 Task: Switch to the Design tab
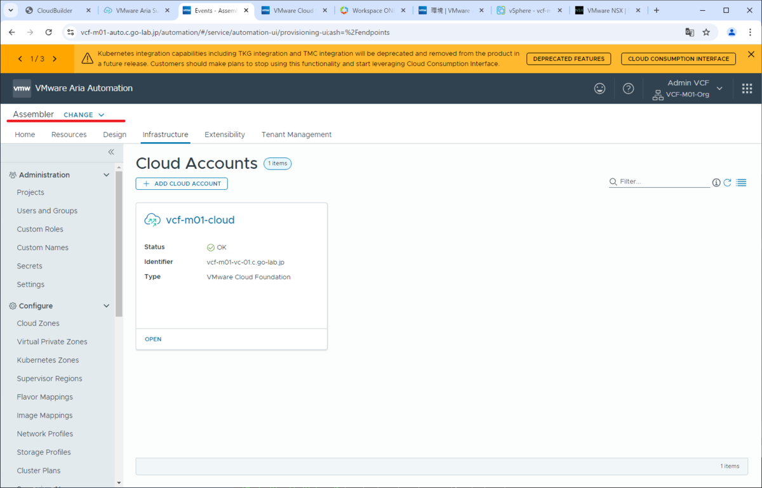(114, 135)
